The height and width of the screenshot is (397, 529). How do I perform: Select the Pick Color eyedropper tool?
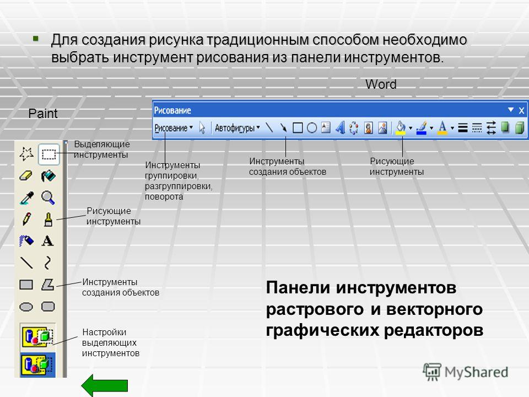click(x=26, y=198)
